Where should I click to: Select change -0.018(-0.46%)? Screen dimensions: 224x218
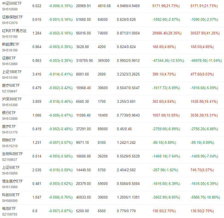(x=61, y=101)
